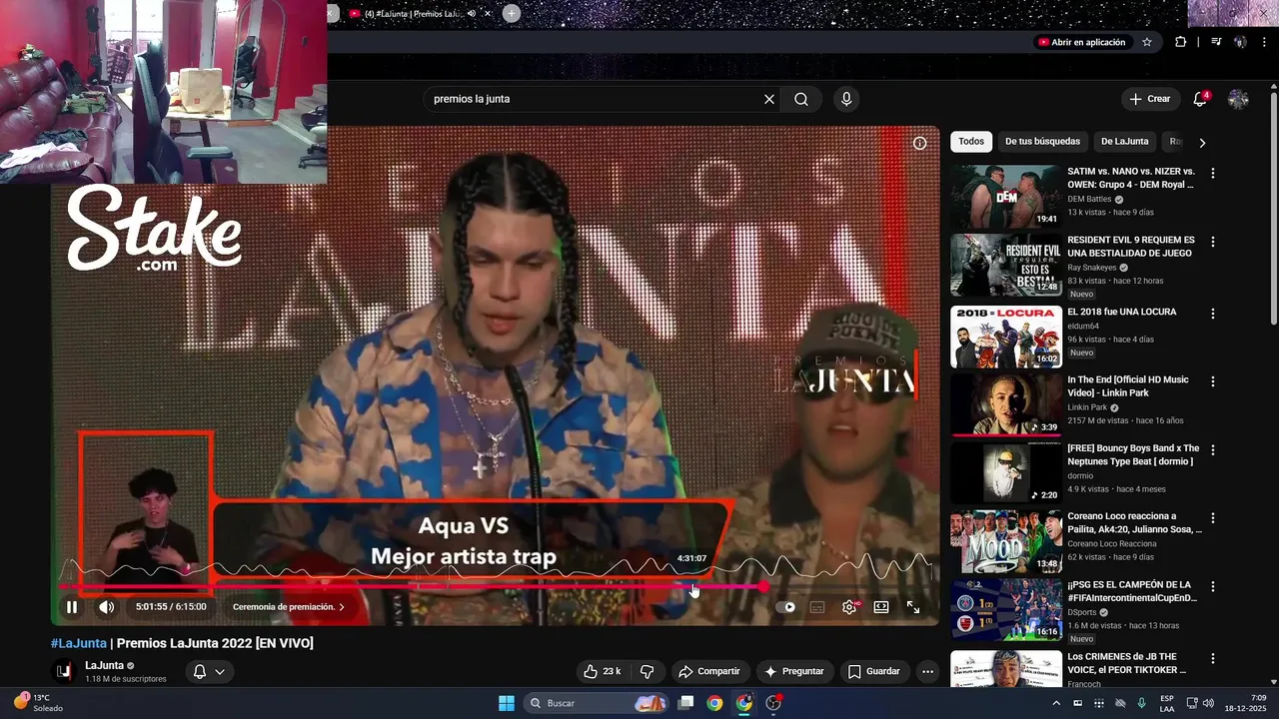Show more filter chips with the arrow

1202,142
